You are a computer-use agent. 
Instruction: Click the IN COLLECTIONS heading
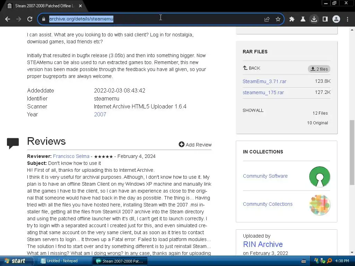point(263,152)
